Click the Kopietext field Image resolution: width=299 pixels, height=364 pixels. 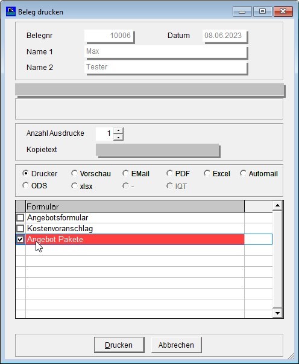pyautogui.click(x=157, y=150)
